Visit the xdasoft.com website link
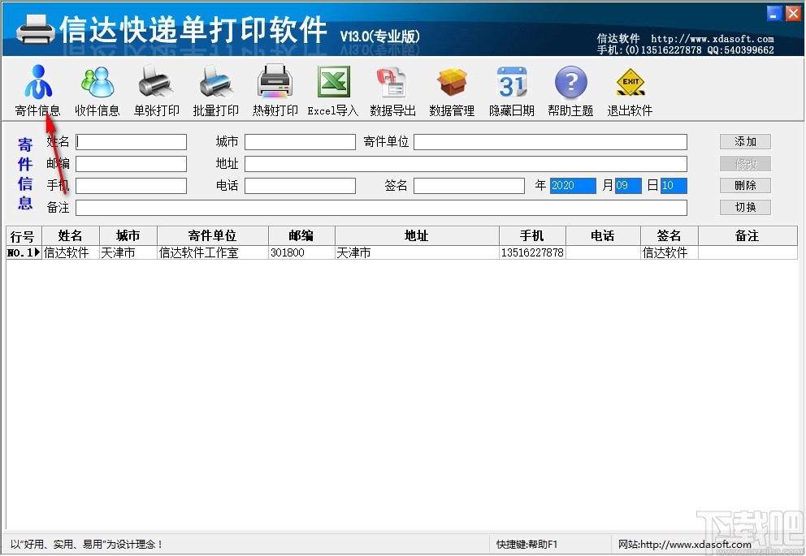Viewport: 806px width, 556px height. tap(685, 544)
